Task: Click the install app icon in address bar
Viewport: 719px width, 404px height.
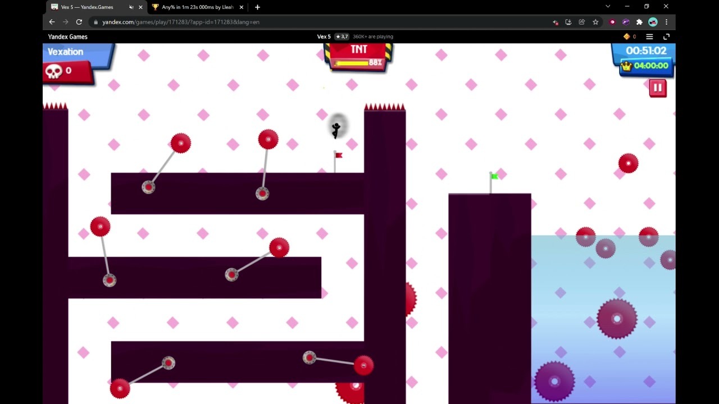Action: [x=568, y=22]
